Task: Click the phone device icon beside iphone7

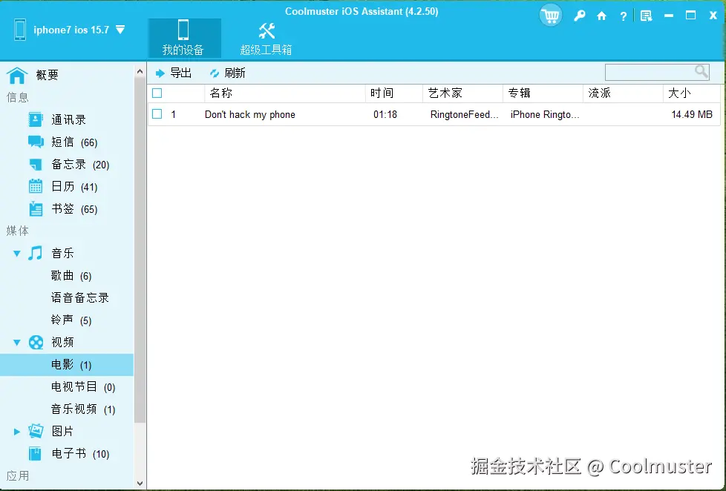Action: coord(20,30)
